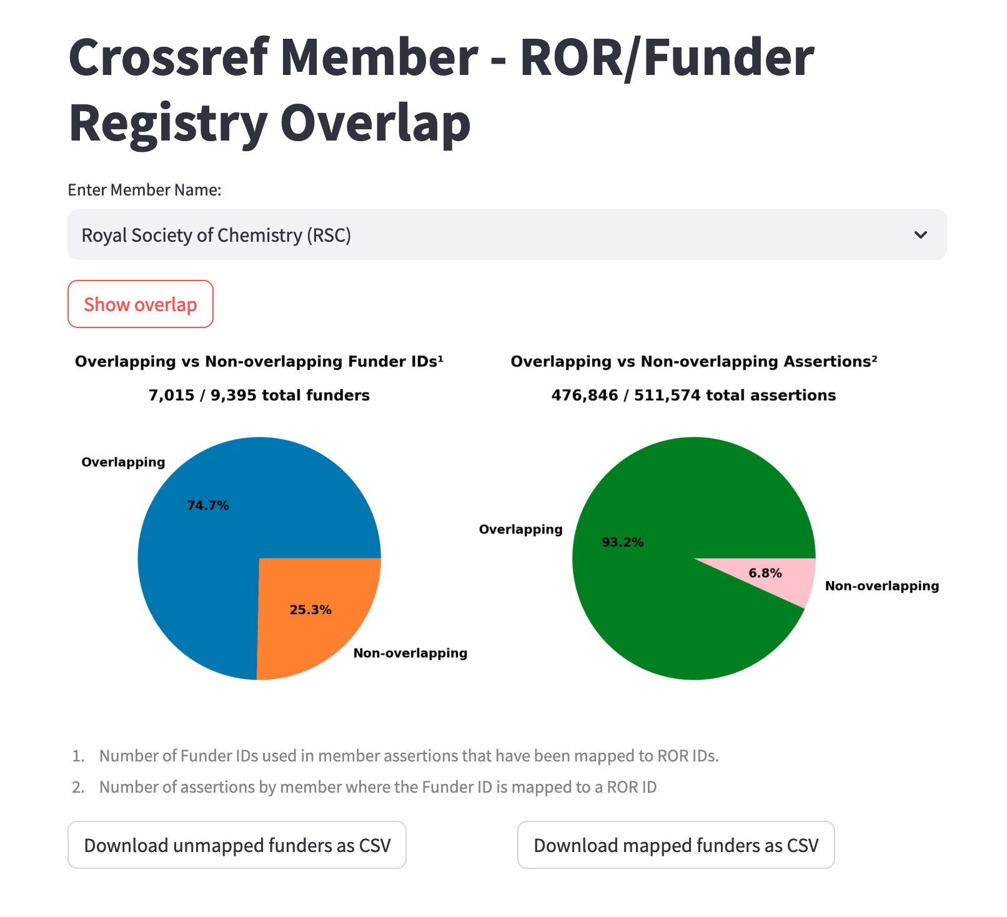1007x917 pixels.
Task: Click the first footnote about Funder IDs
Action: click(x=409, y=756)
